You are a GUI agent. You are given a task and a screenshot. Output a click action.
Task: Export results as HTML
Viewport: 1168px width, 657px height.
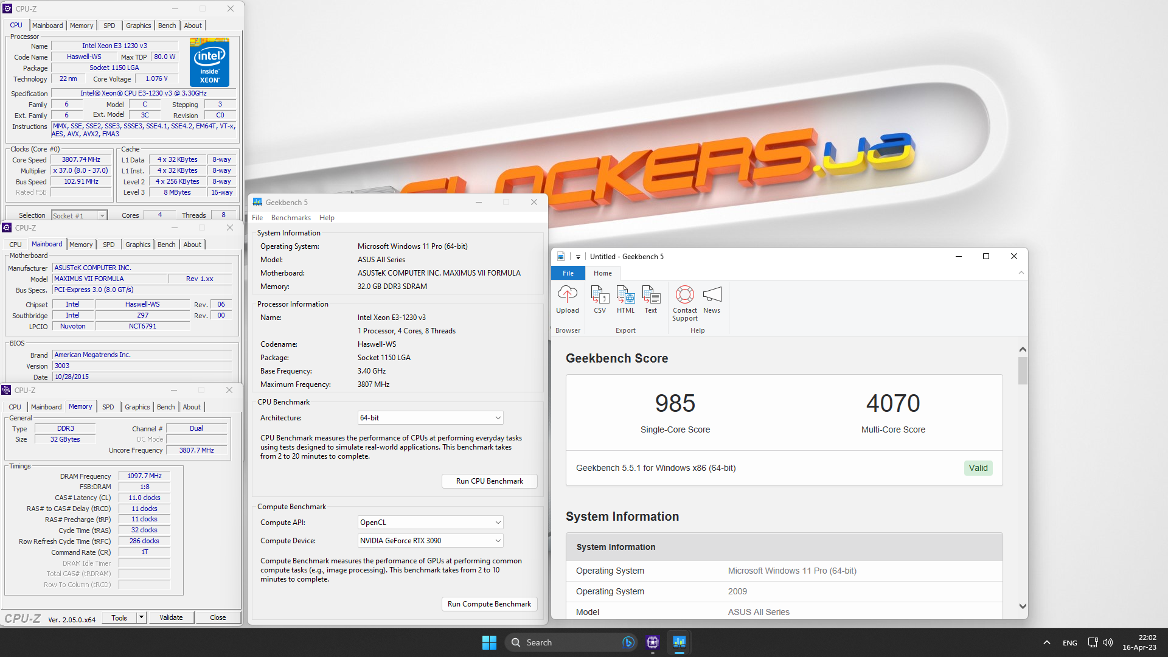click(625, 300)
